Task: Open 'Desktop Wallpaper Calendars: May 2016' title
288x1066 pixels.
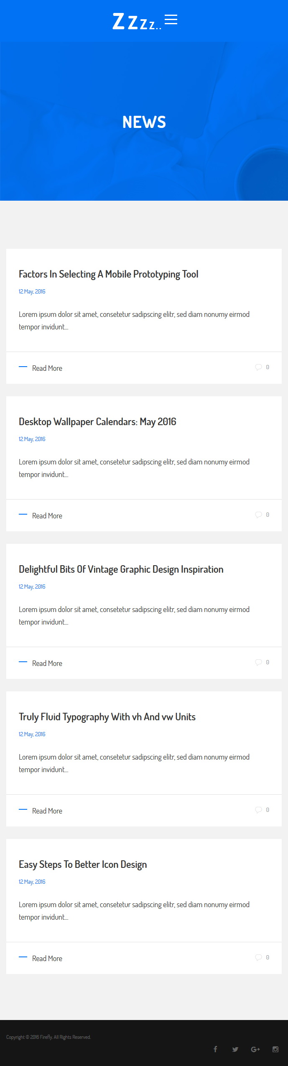Action: click(97, 422)
